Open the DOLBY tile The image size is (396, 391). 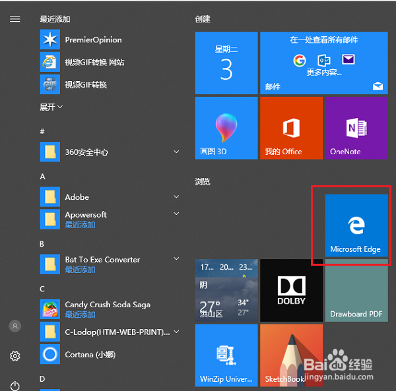(292, 290)
